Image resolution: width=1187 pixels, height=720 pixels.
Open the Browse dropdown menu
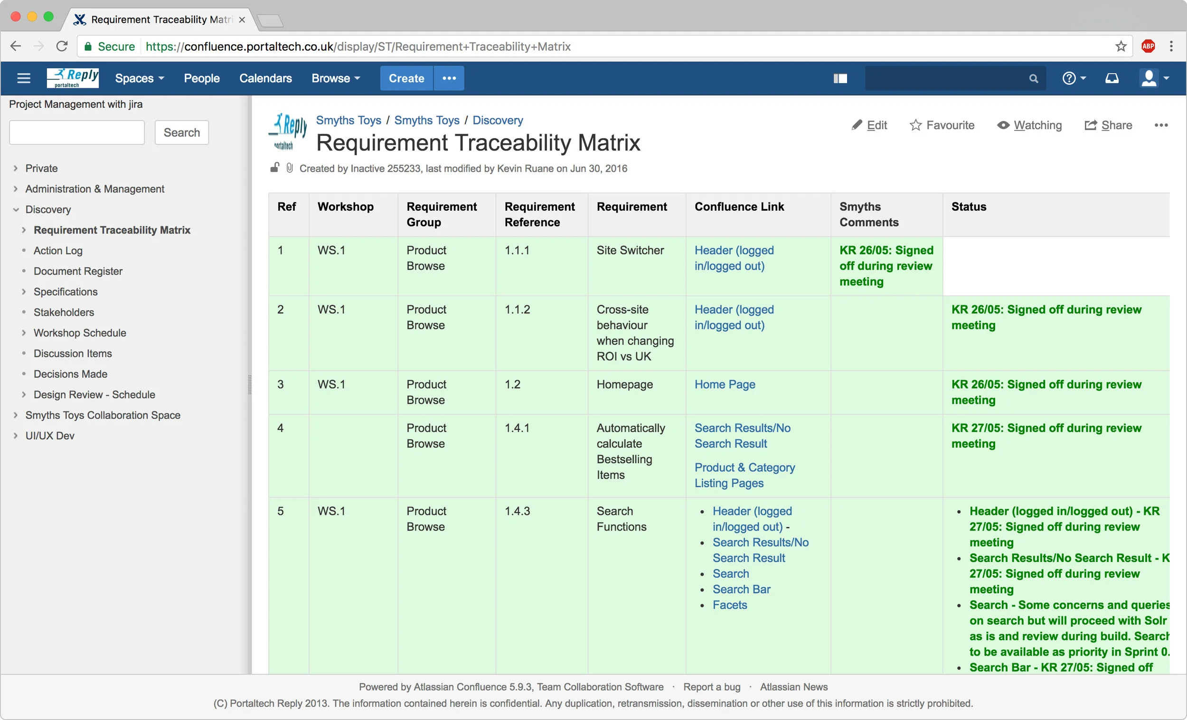336,78
